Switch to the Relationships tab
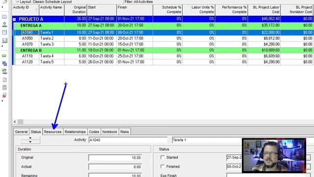The height and width of the screenshot is (177, 314). coord(75,132)
